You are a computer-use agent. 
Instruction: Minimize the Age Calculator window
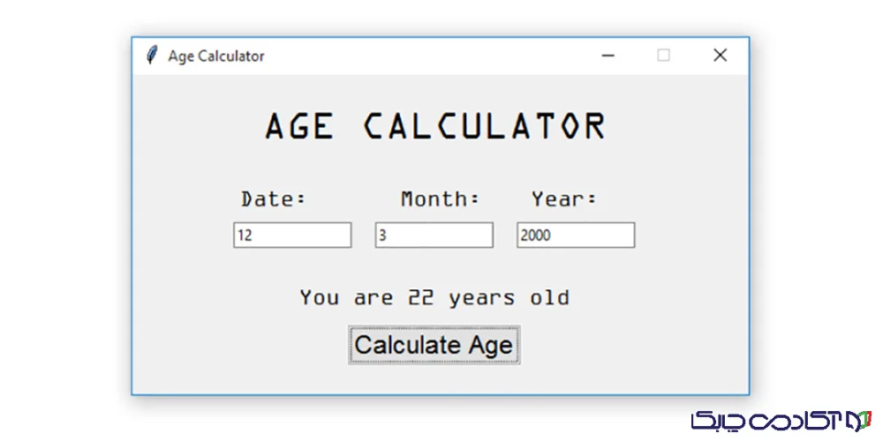[x=608, y=56]
